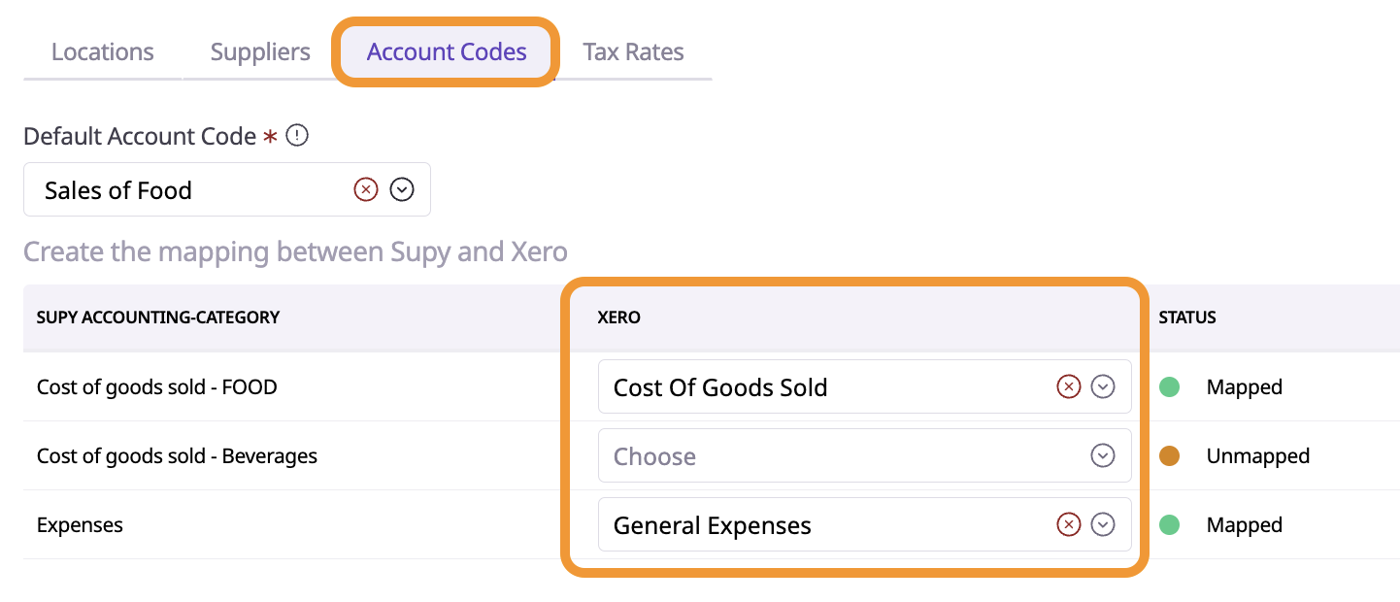Click the SUPY ACCOUNTING-CATEGORY column header
The image size is (1400, 602).
(157, 318)
